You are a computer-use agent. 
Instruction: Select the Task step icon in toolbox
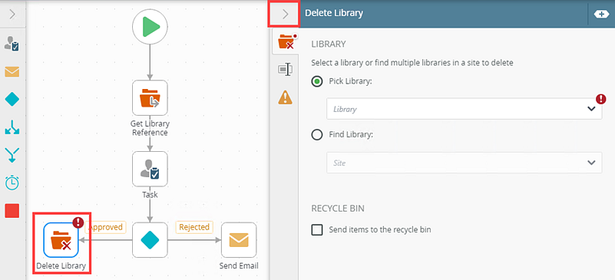click(12, 43)
